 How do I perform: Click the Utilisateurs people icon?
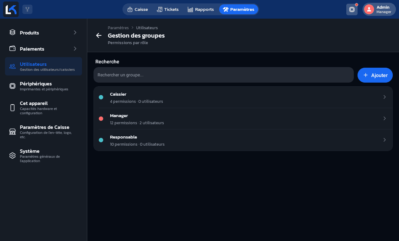[x=12, y=66]
